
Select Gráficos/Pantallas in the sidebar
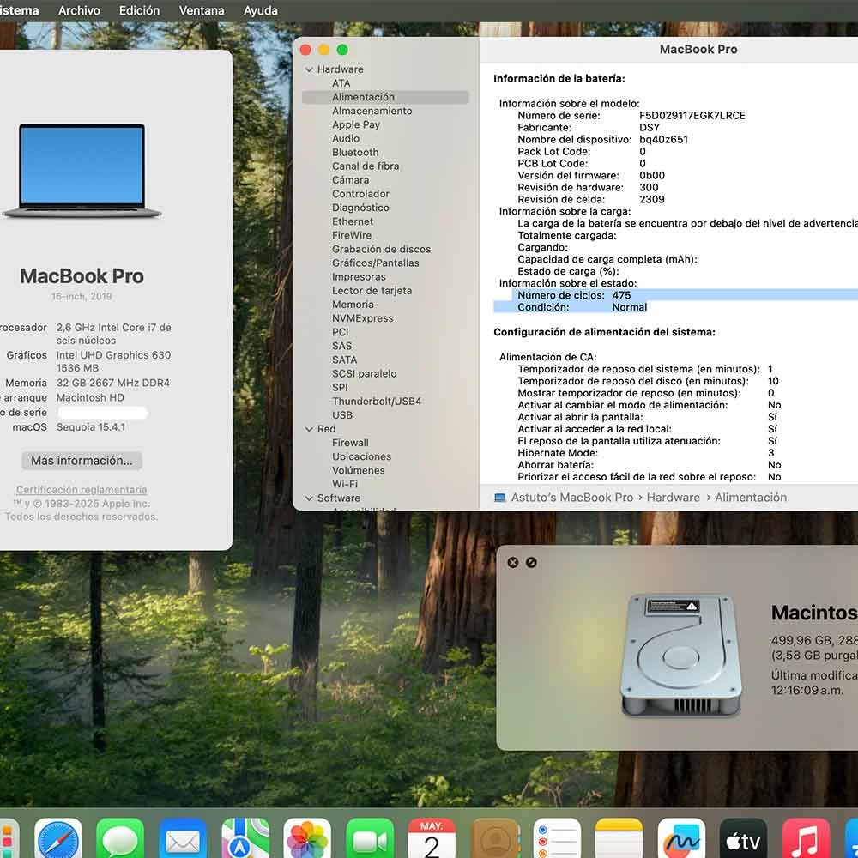(376, 263)
